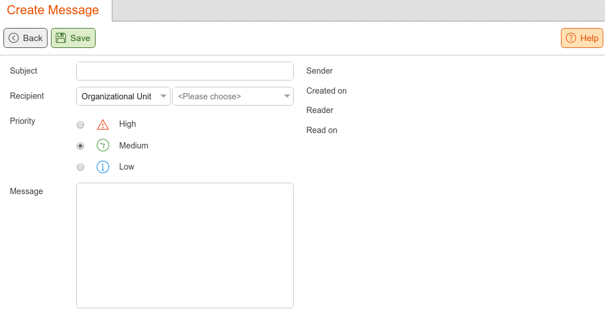Click into the Subject input field

click(x=185, y=71)
